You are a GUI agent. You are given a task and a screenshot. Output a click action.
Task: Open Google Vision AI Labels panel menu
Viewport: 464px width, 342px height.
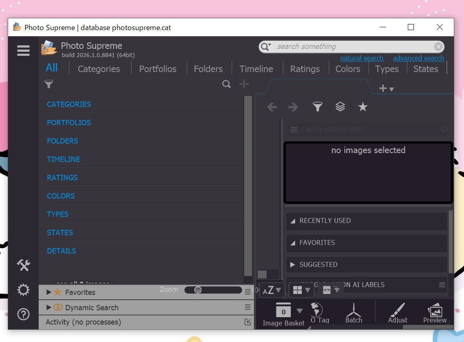[x=442, y=285]
